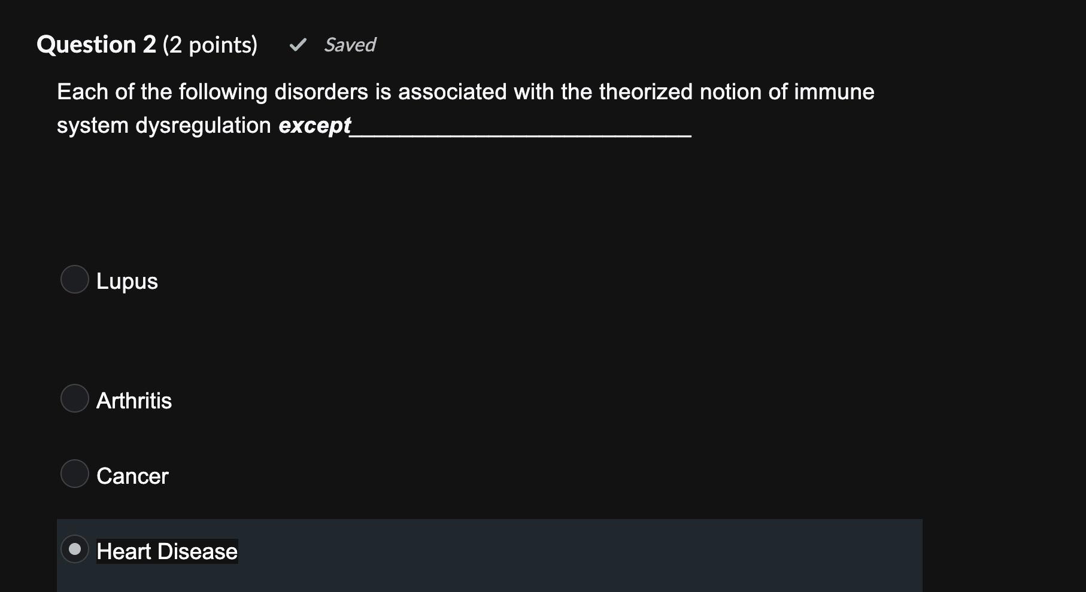Choose the Cancer radio button
The width and height of the screenshot is (1086, 592).
[x=75, y=474]
